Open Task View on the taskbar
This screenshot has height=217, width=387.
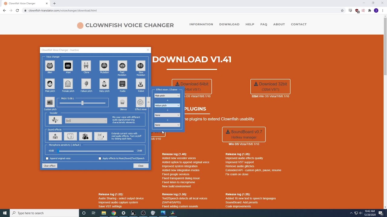coord(93,213)
